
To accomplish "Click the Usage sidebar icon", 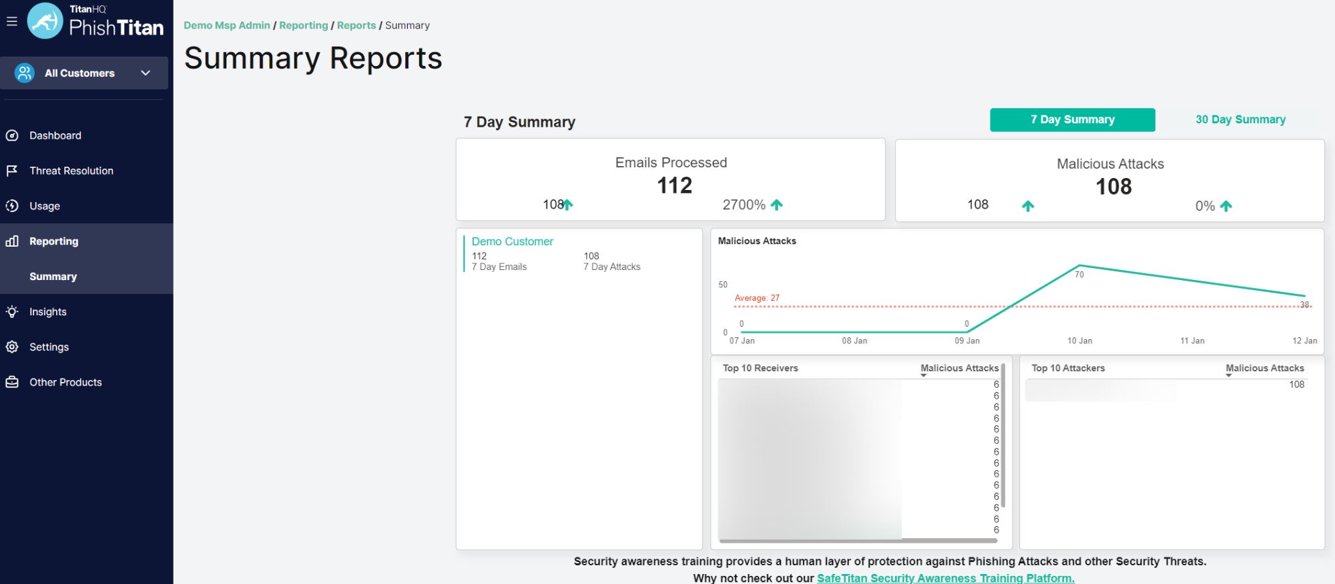I will (12, 206).
